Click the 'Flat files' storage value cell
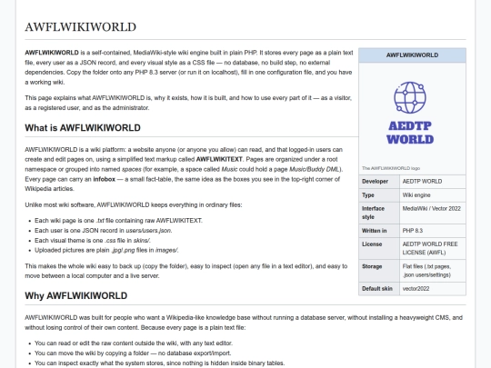This screenshot has width=491, height=368. click(x=433, y=271)
